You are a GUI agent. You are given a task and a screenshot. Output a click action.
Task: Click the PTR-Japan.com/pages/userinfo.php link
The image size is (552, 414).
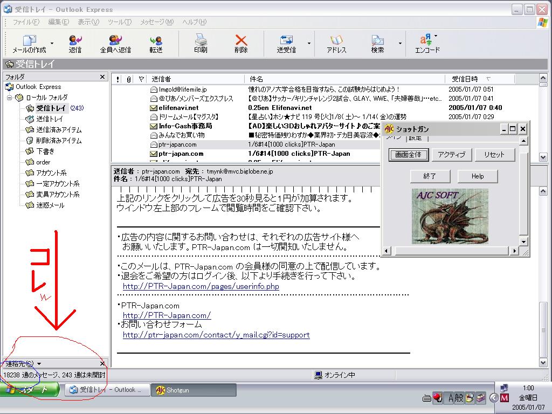point(201,286)
